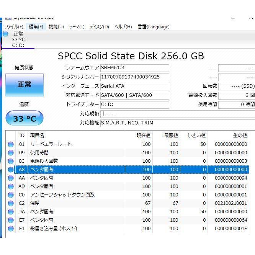
Task: Select the AA ベンダ固有 row
Action: (127, 178)
